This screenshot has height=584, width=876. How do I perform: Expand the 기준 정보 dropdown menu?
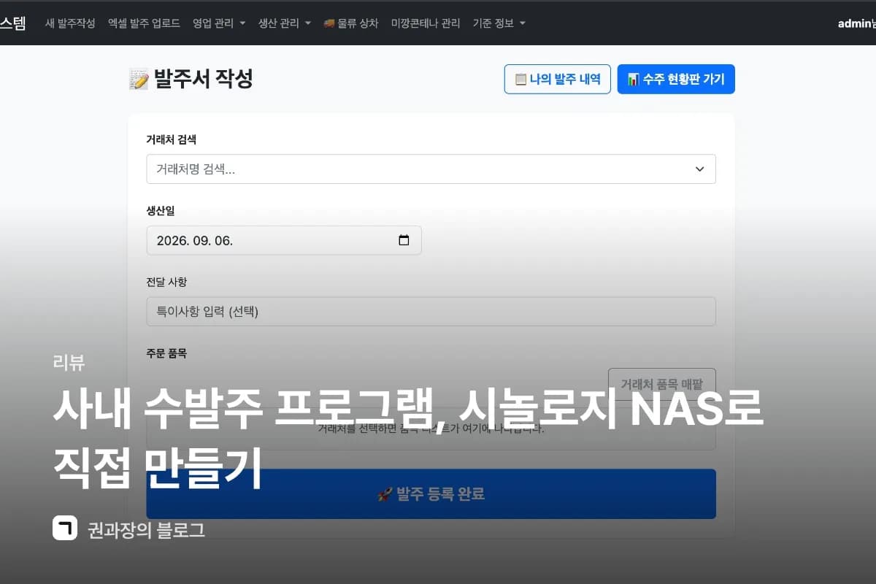click(x=499, y=23)
